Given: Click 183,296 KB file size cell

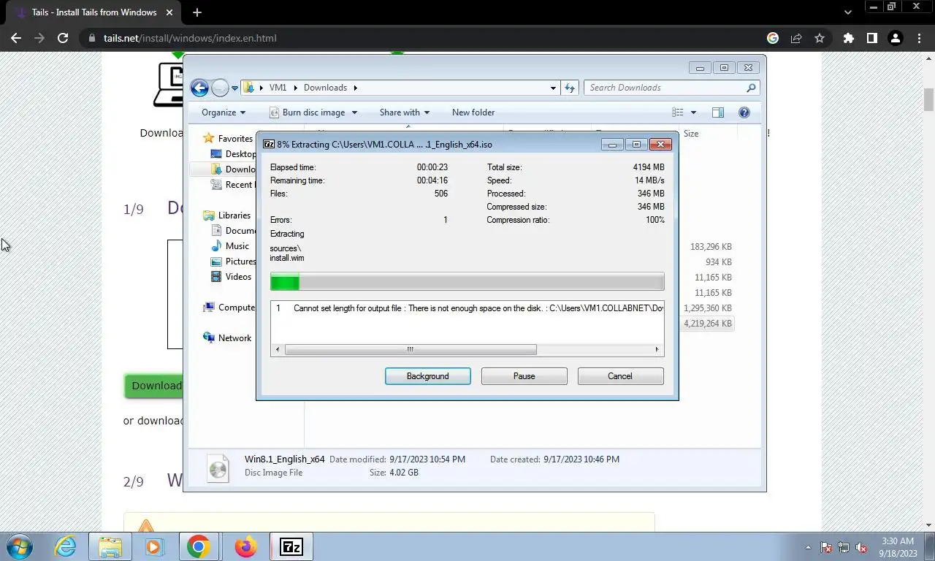Looking at the screenshot, I should 711,247.
